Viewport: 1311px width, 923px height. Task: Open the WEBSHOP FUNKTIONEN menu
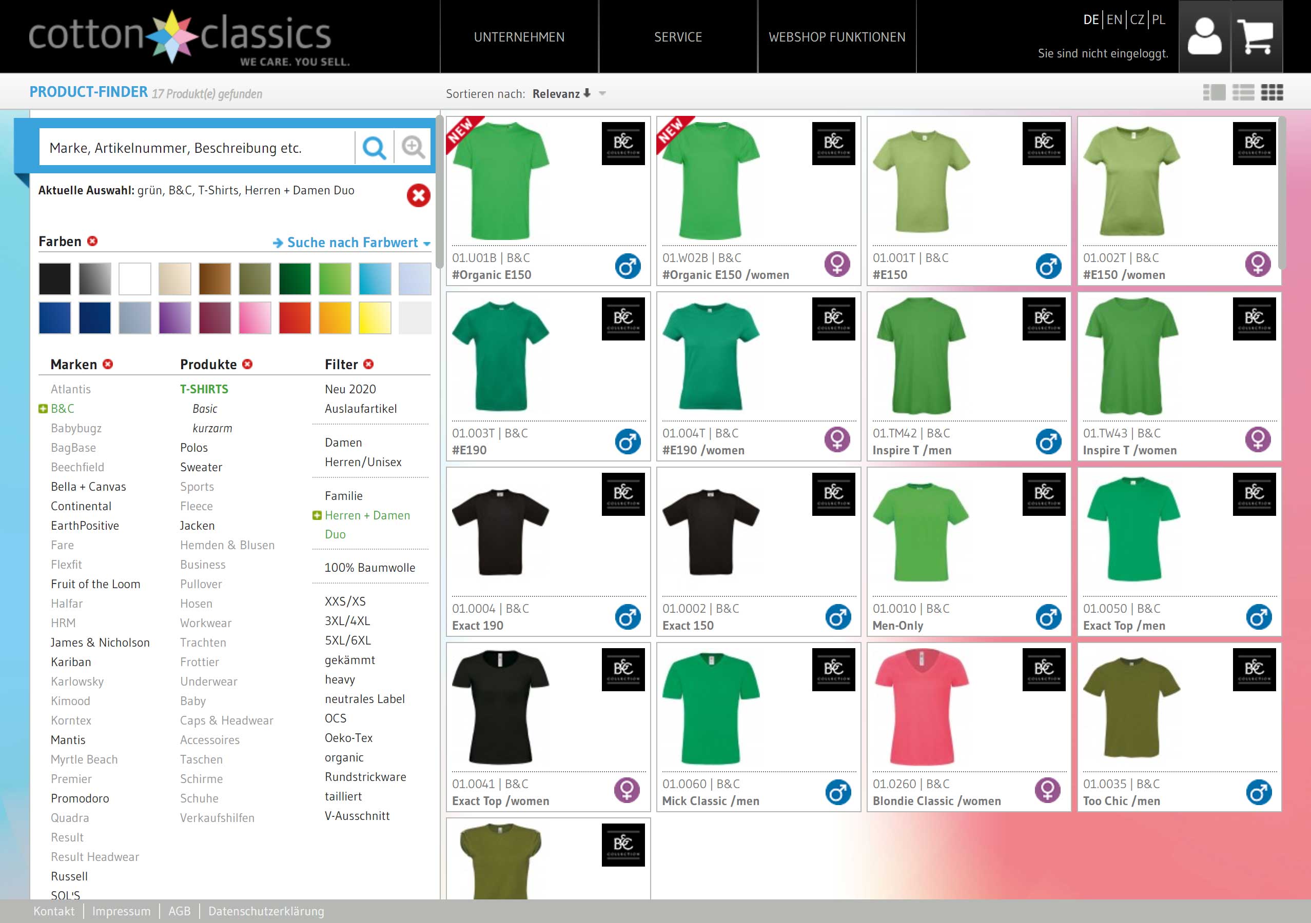(x=837, y=37)
